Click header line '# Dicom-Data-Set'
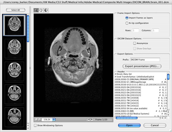This screenshot has height=132, width=172. (123, 74)
